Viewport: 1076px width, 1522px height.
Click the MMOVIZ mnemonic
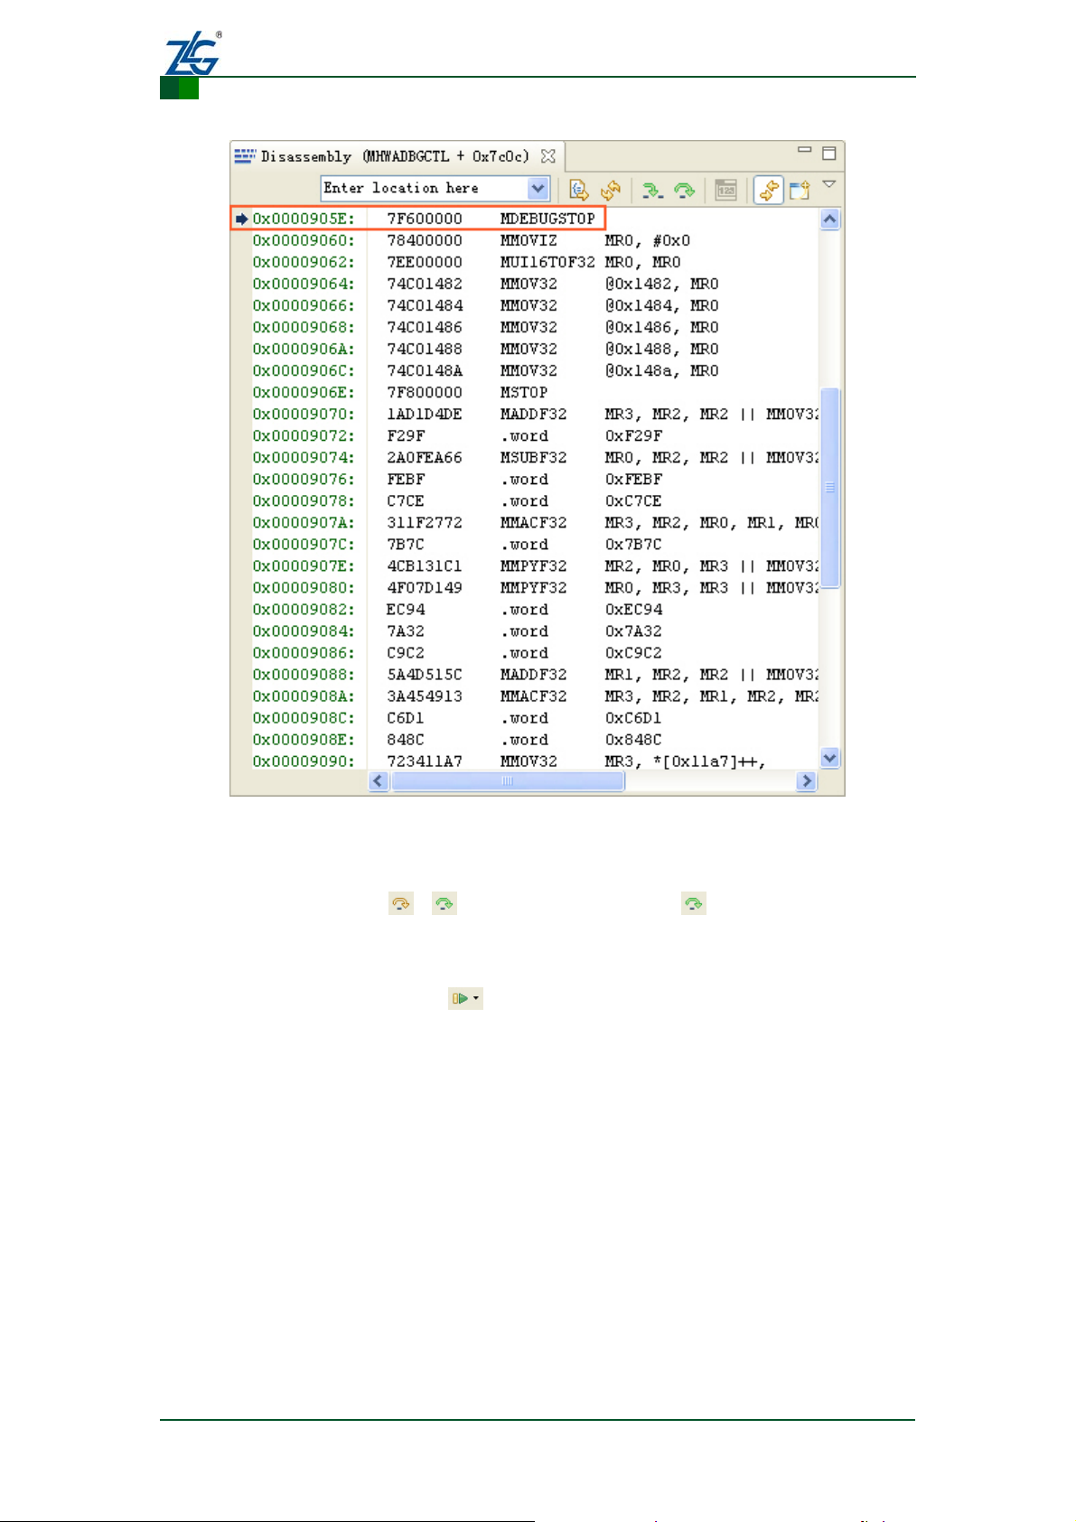pos(529,240)
